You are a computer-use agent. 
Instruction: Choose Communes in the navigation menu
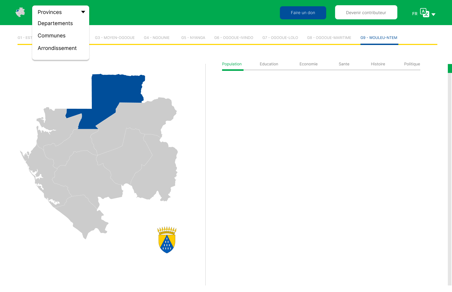pos(52,36)
